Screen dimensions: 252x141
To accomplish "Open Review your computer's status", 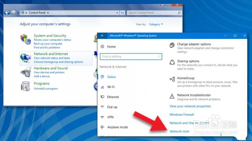I will (52, 40).
